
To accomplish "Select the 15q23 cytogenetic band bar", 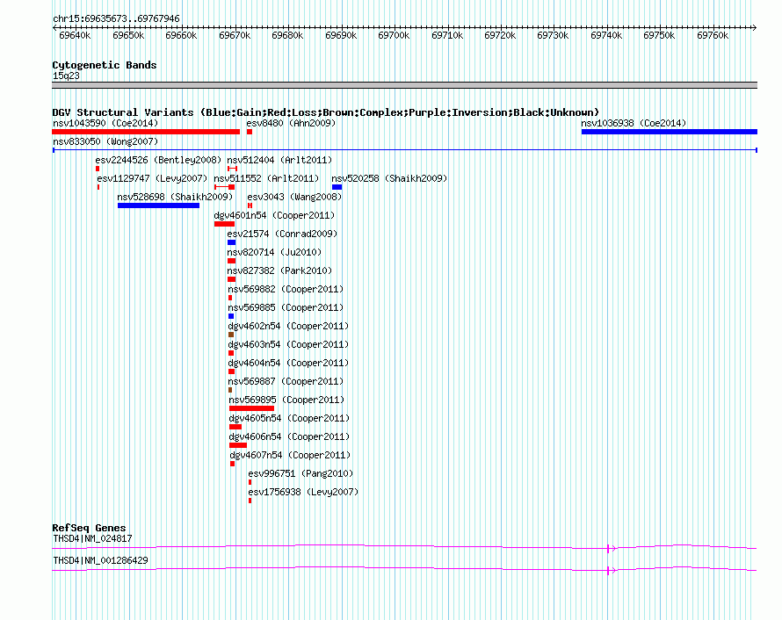I will pyautogui.click(x=404, y=85).
